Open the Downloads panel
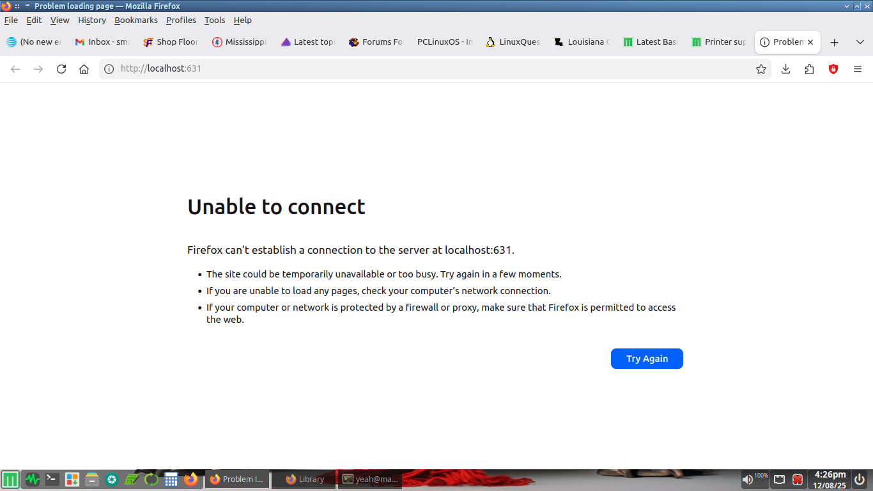This screenshot has width=873, height=491. (x=786, y=69)
